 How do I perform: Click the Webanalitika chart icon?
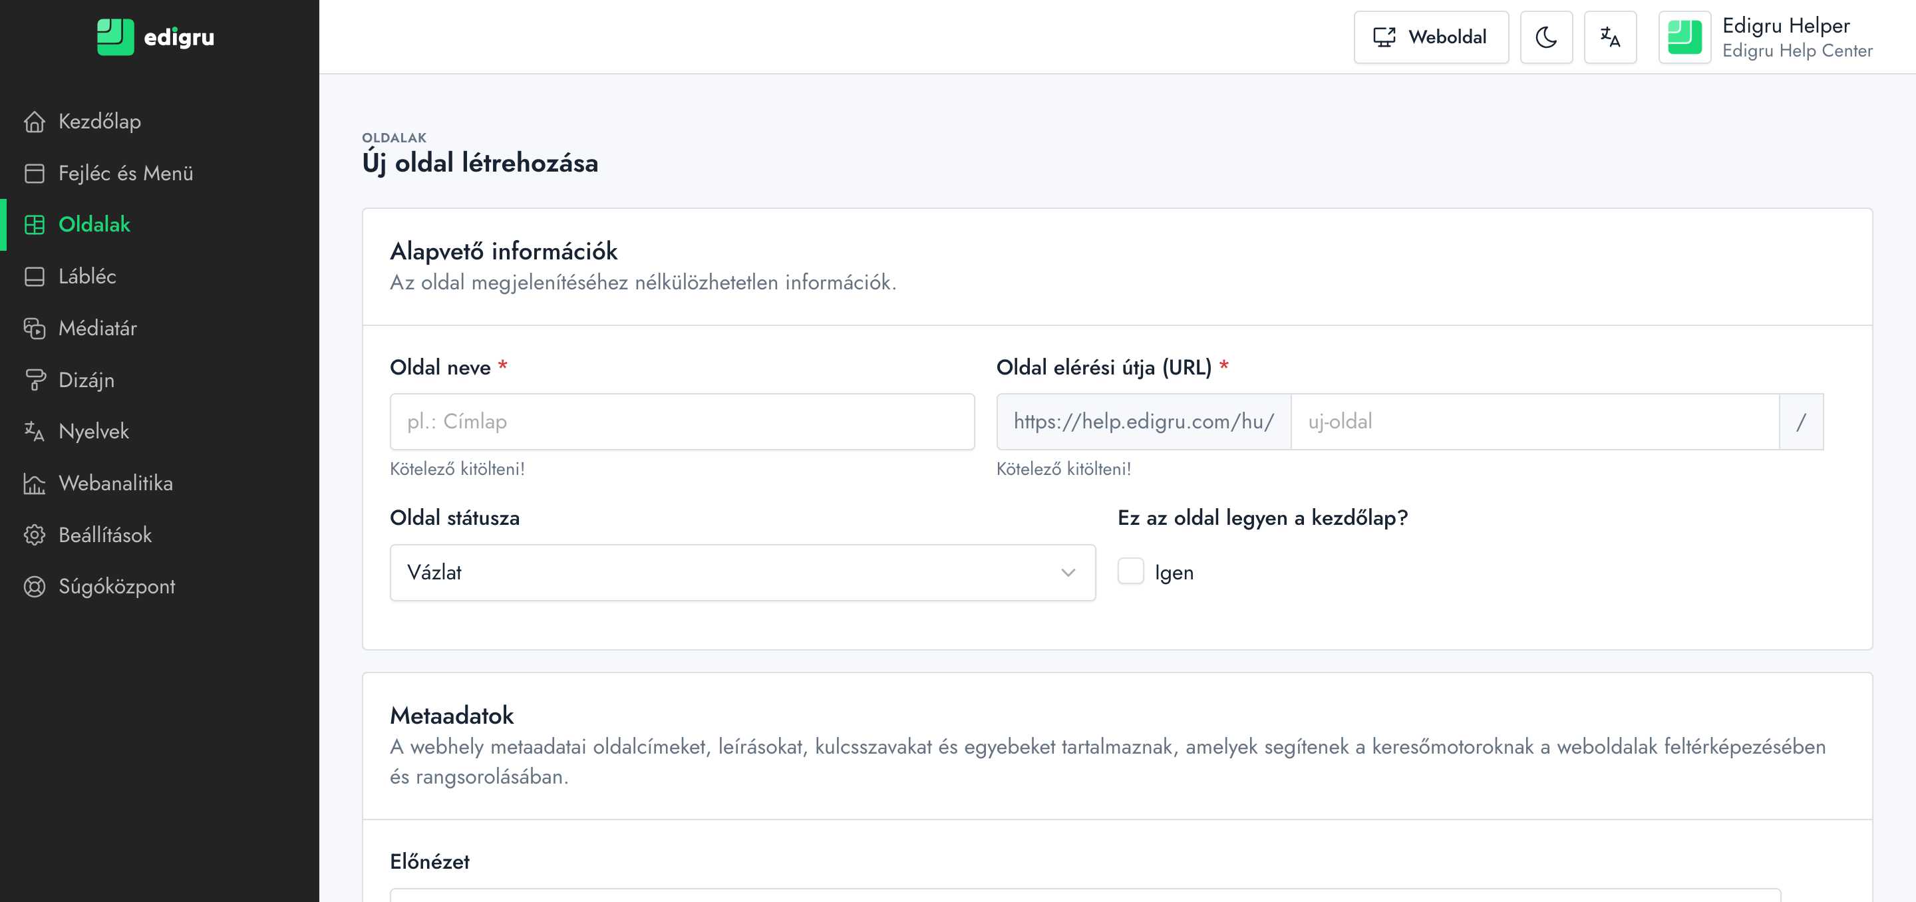click(34, 484)
